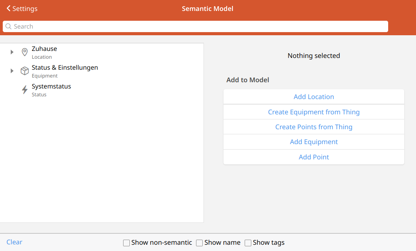Click the Clear link in bottom bar
Screen dimensions: 416x251
[15, 242]
